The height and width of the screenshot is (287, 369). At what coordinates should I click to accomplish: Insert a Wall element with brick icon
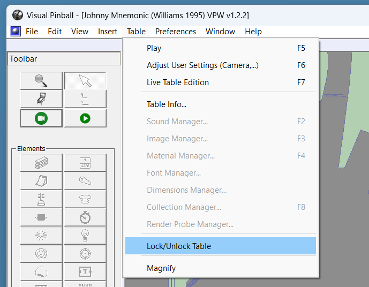click(41, 163)
